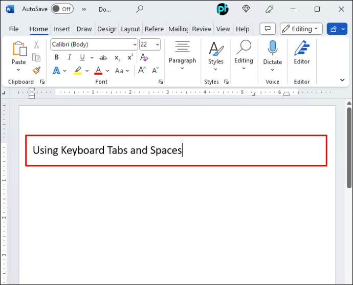Apply Superscript formatting
This screenshot has height=285, width=353.
tap(130, 57)
